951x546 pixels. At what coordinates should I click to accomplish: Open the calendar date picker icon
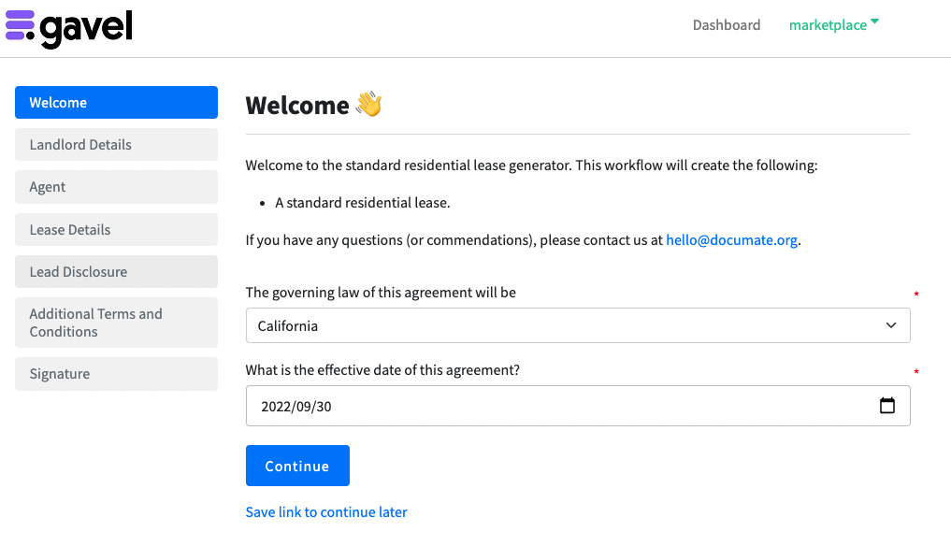pyautogui.click(x=886, y=405)
